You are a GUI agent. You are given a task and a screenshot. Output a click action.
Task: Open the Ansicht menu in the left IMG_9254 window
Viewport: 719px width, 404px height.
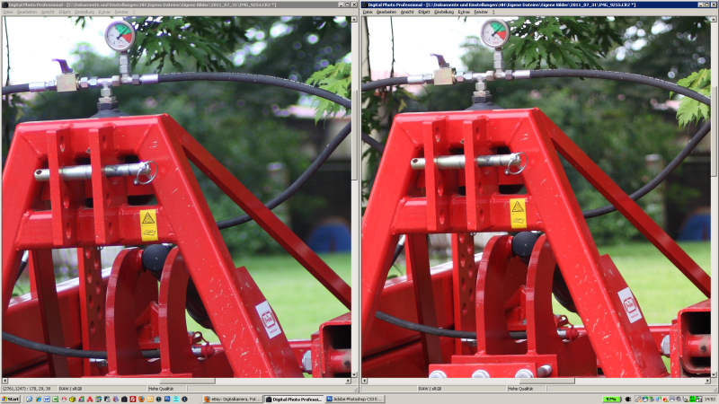click(x=48, y=12)
